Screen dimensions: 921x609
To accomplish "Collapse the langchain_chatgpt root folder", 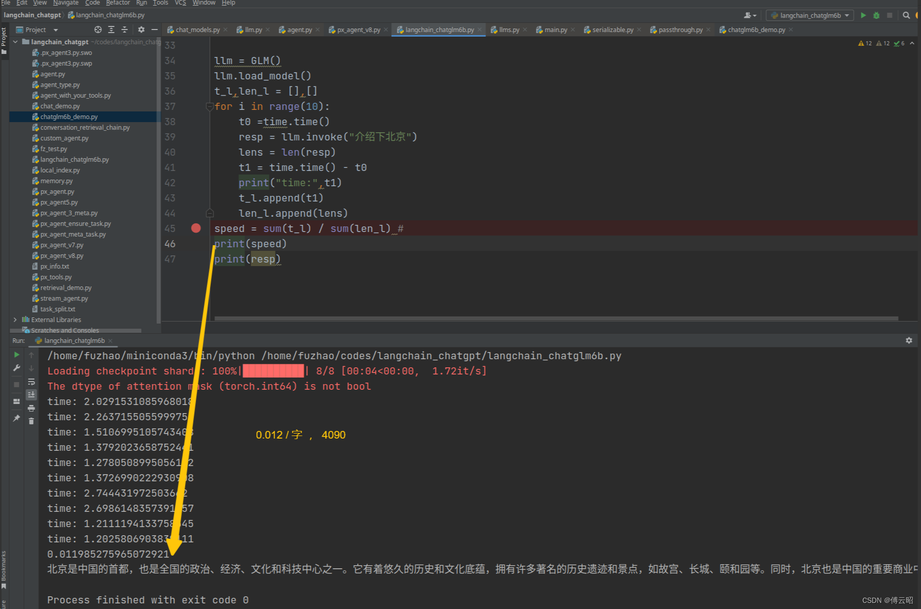I will (15, 42).
